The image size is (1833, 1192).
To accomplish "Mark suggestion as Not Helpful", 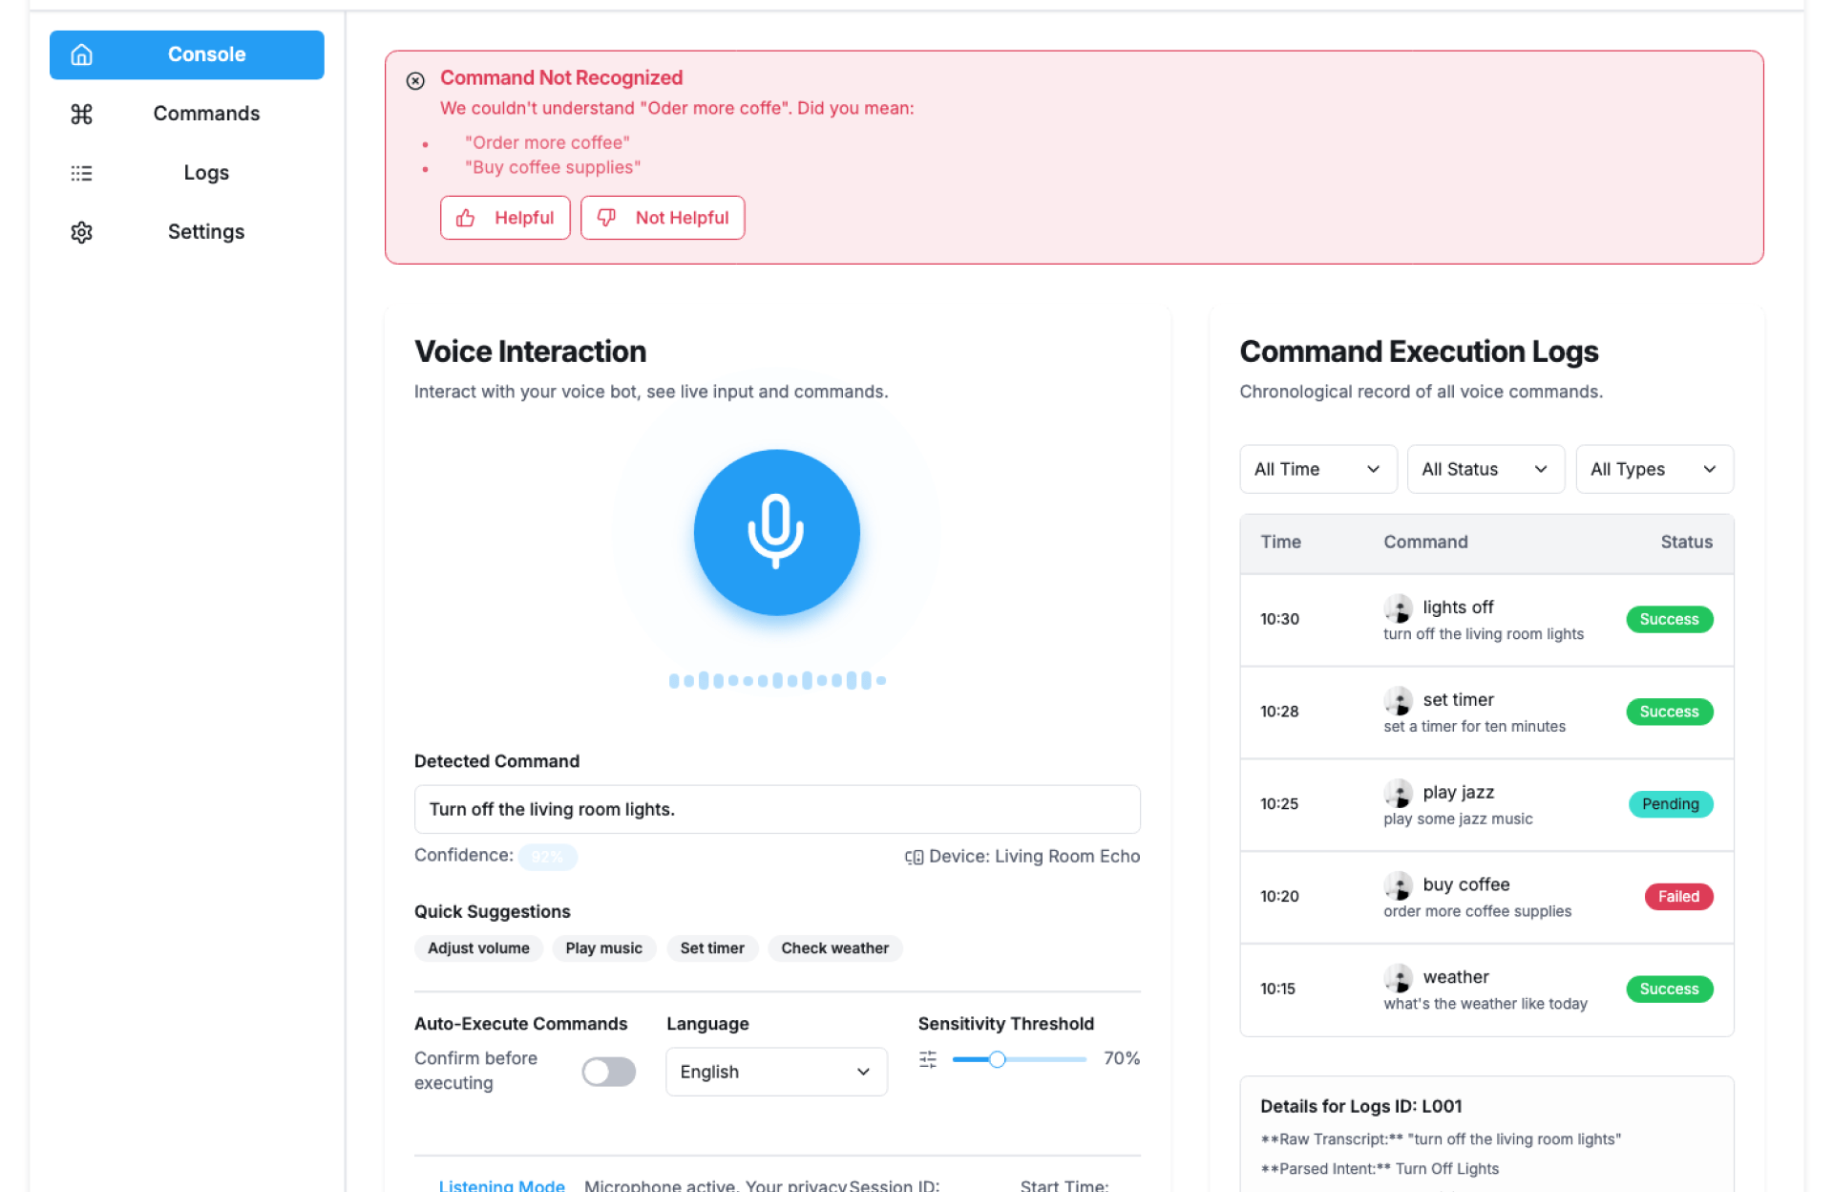I will pyautogui.click(x=663, y=218).
